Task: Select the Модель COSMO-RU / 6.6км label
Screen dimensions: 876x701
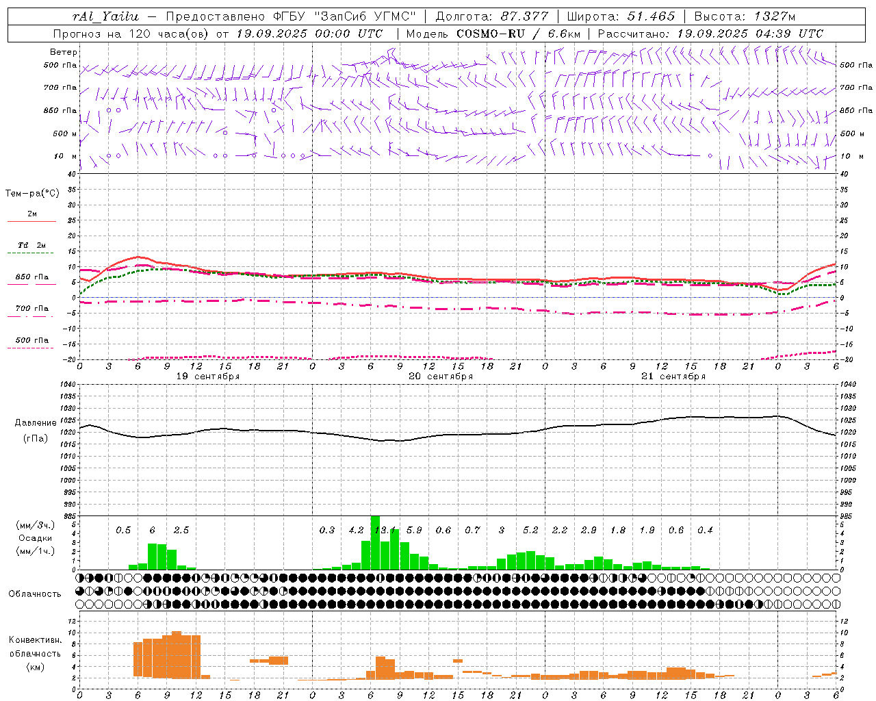Action: tap(493, 34)
